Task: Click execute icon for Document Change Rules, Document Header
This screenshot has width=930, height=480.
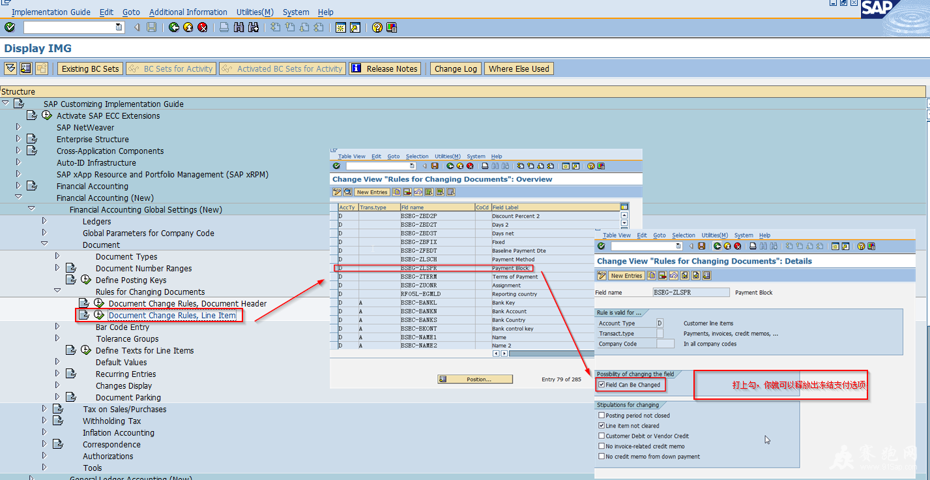Action: [x=99, y=303]
